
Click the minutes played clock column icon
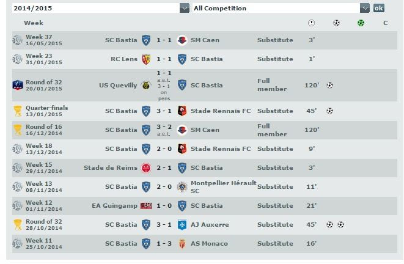click(311, 23)
